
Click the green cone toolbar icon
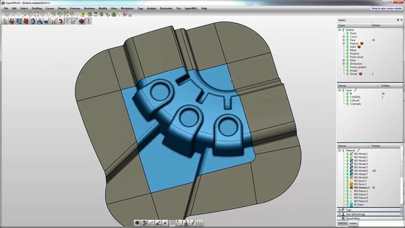[x=114, y=14]
